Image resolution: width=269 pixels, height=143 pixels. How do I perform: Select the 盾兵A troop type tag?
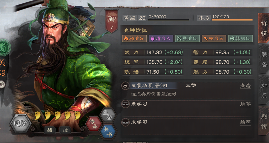click(x=161, y=38)
